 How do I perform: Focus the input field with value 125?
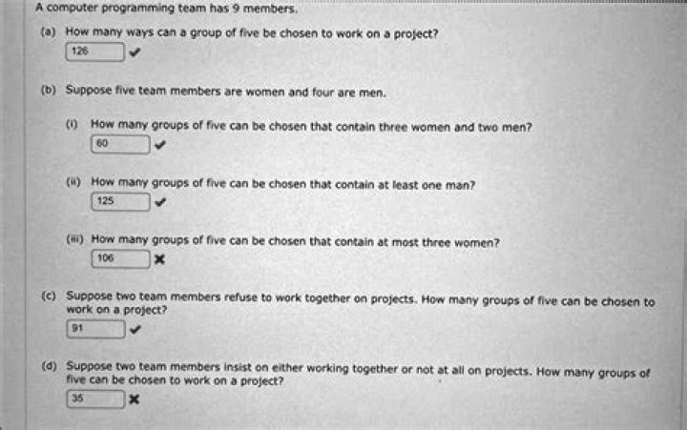[x=120, y=201]
